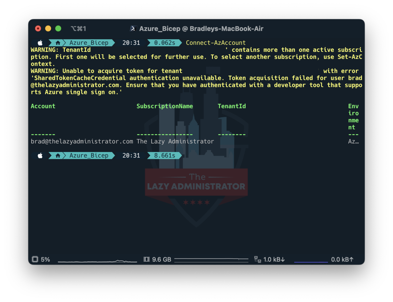Click the Apple logo in the first prompt
Image resolution: width=393 pixels, height=302 pixels.
[x=40, y=43]
